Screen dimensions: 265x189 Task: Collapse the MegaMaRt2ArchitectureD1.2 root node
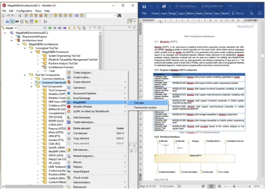[x=5, y=33]
